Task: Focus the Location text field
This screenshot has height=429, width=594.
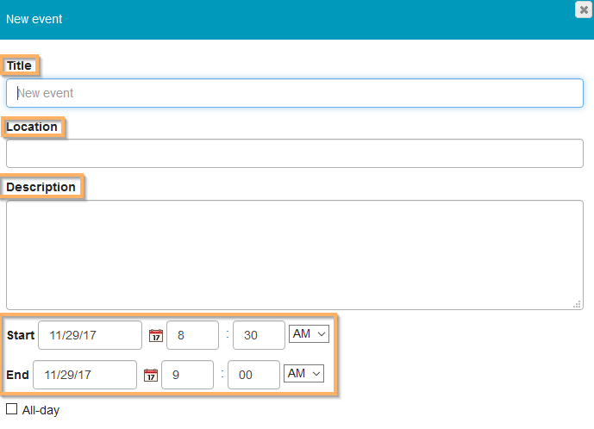Action: coord(295,153)
